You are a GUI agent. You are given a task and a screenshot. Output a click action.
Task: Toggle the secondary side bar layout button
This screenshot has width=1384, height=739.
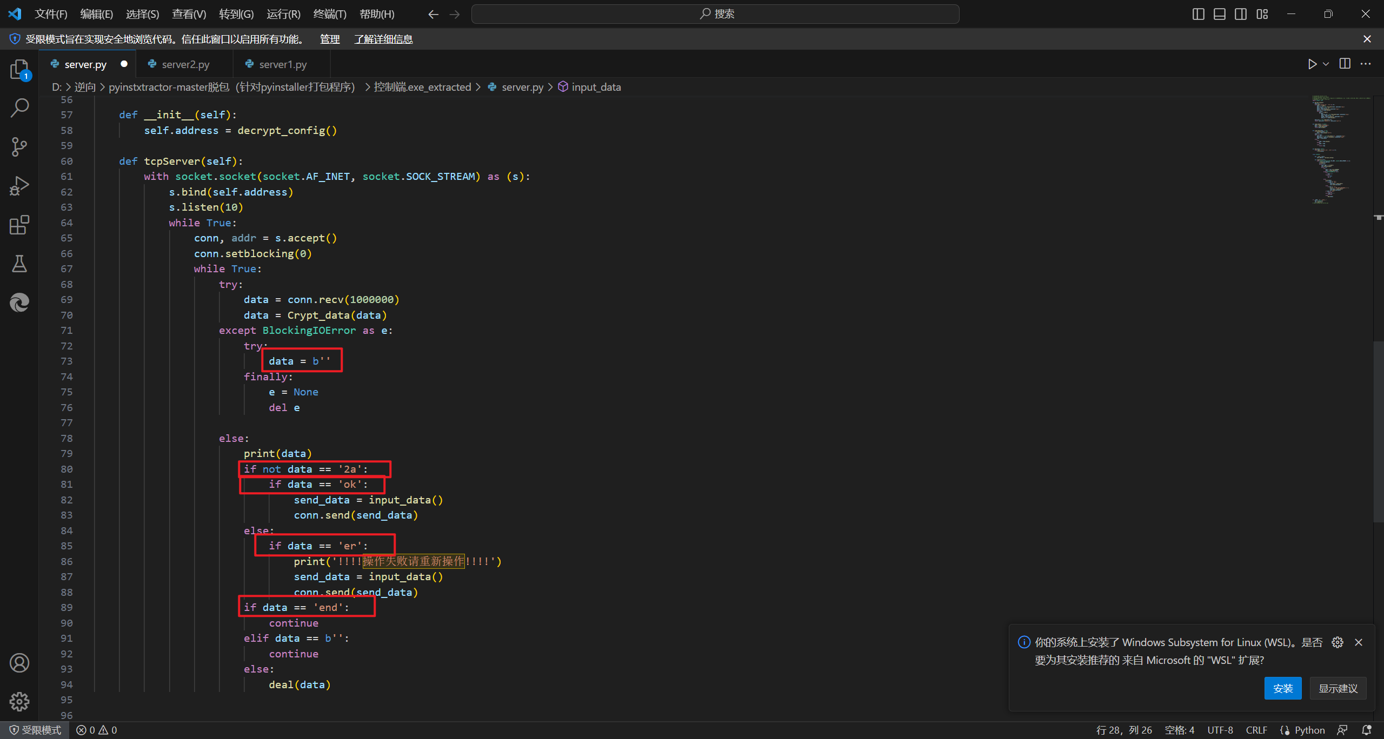1241,14
